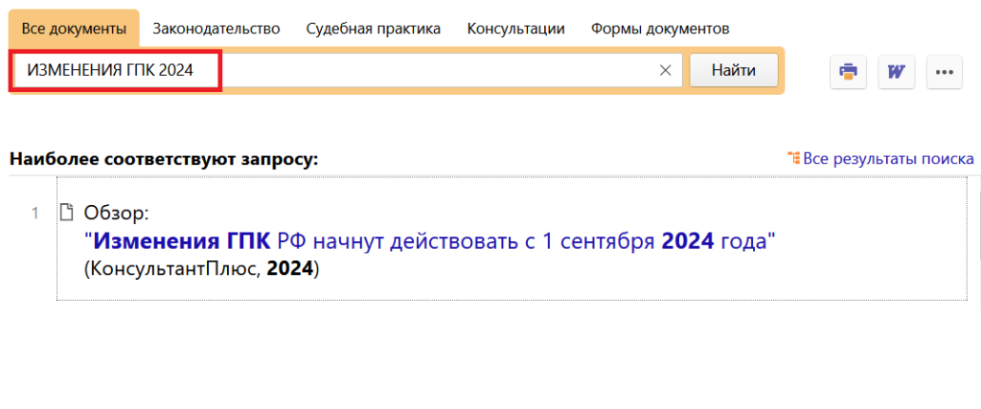This screenshot has width=981, height=409.
Task: Click the printer icon to print
Action: click(x=849, y=71)
